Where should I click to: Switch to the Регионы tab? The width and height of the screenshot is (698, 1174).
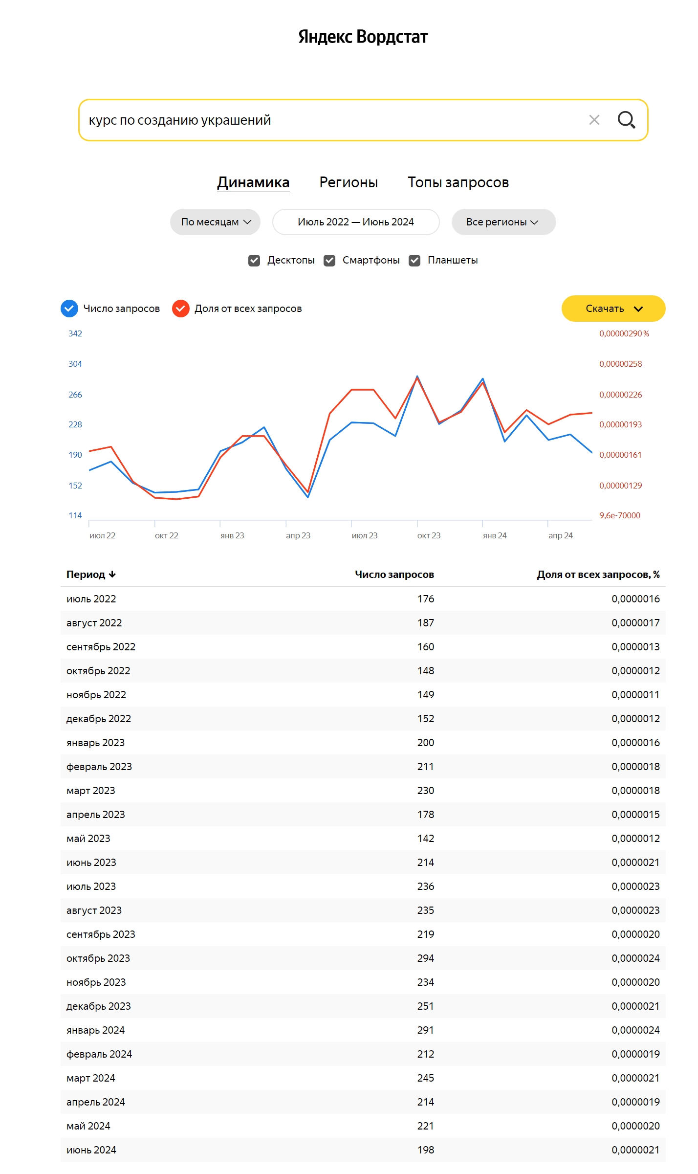point(349,182)
